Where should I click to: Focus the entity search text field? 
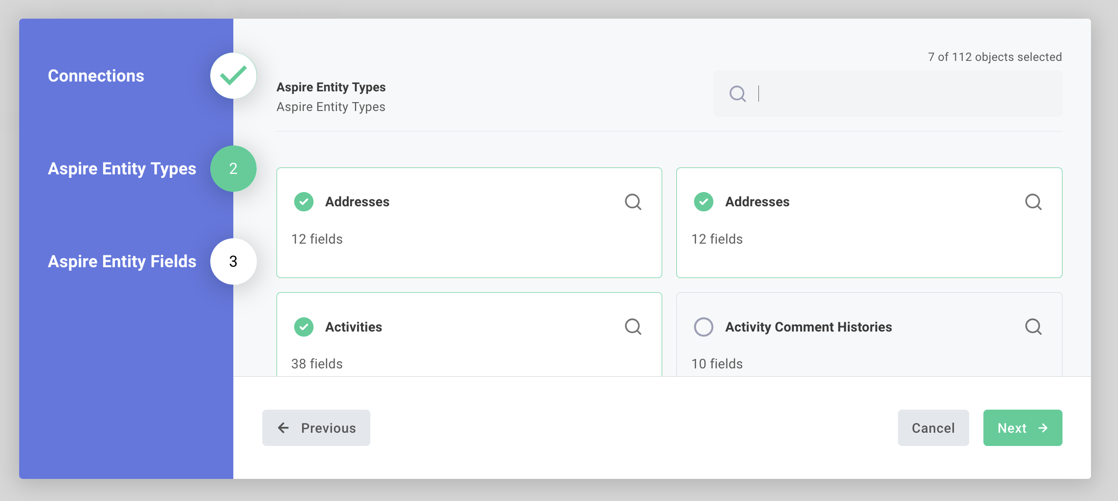[x=904, y=93]
